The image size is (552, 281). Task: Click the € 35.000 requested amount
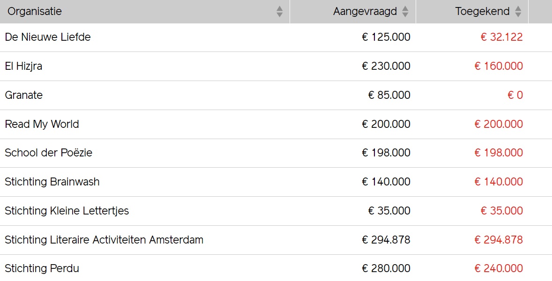[x=389, y=211]
